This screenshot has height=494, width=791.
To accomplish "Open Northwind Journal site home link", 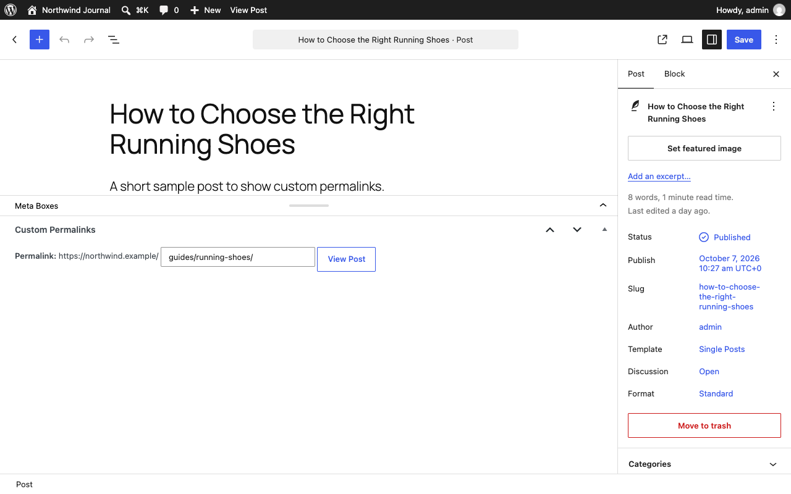I will [x=69, y=10].
